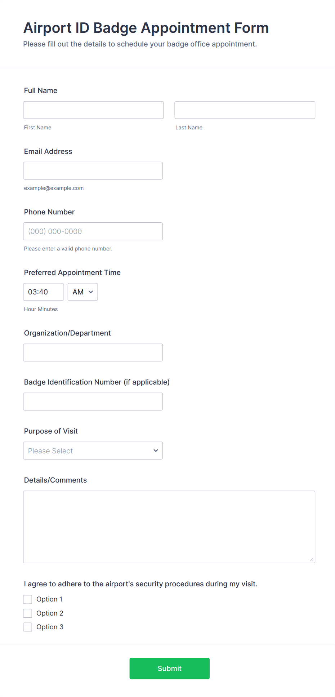Click the Airport ID Badge Appointment Form heading
Screen dimensions: 335x697
[146, 28]
